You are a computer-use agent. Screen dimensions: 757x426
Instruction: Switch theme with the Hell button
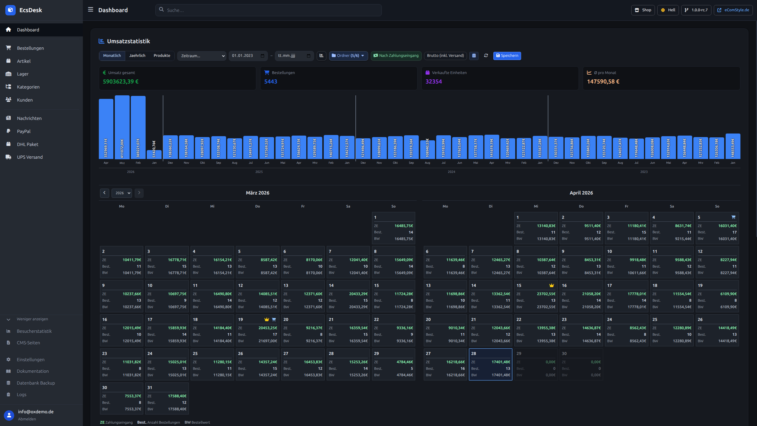point(668,10)
